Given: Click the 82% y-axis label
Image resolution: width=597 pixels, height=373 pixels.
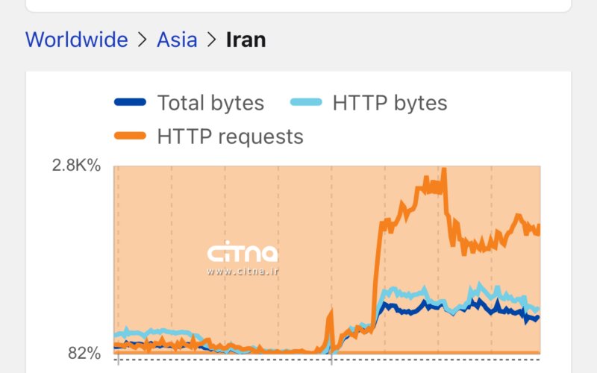Looking at the screenshot, I should (x=84, y=353).
